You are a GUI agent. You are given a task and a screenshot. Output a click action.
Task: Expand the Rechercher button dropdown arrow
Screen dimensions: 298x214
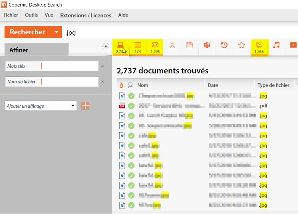56,32
